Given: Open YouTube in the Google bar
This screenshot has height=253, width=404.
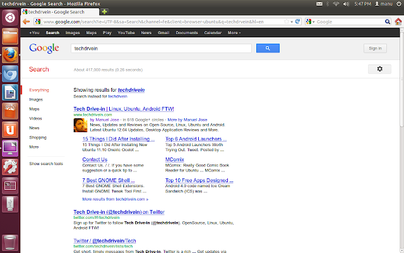Looking at the screenshot, I should click(126, 33).
